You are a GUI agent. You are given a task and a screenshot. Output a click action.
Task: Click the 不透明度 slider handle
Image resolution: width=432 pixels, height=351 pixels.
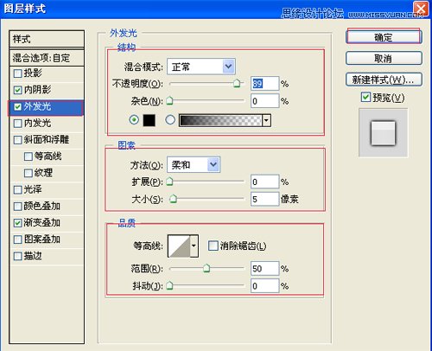237,83
